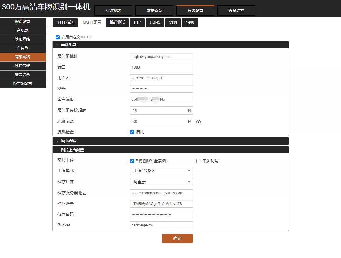Open the 数据查询 page
The height and width of the screenshot is (258, 341).
point(154,10)
